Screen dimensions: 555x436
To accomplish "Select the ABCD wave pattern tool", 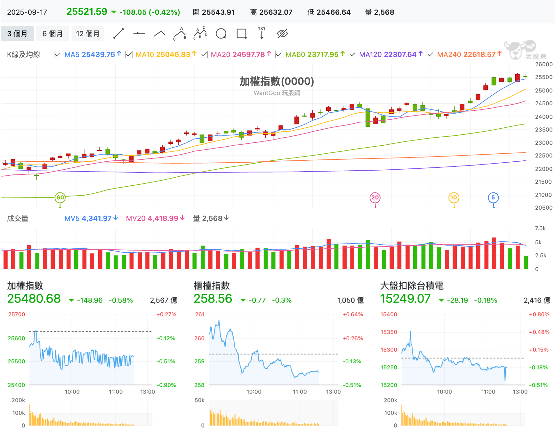I will click(x=200, y=33).
